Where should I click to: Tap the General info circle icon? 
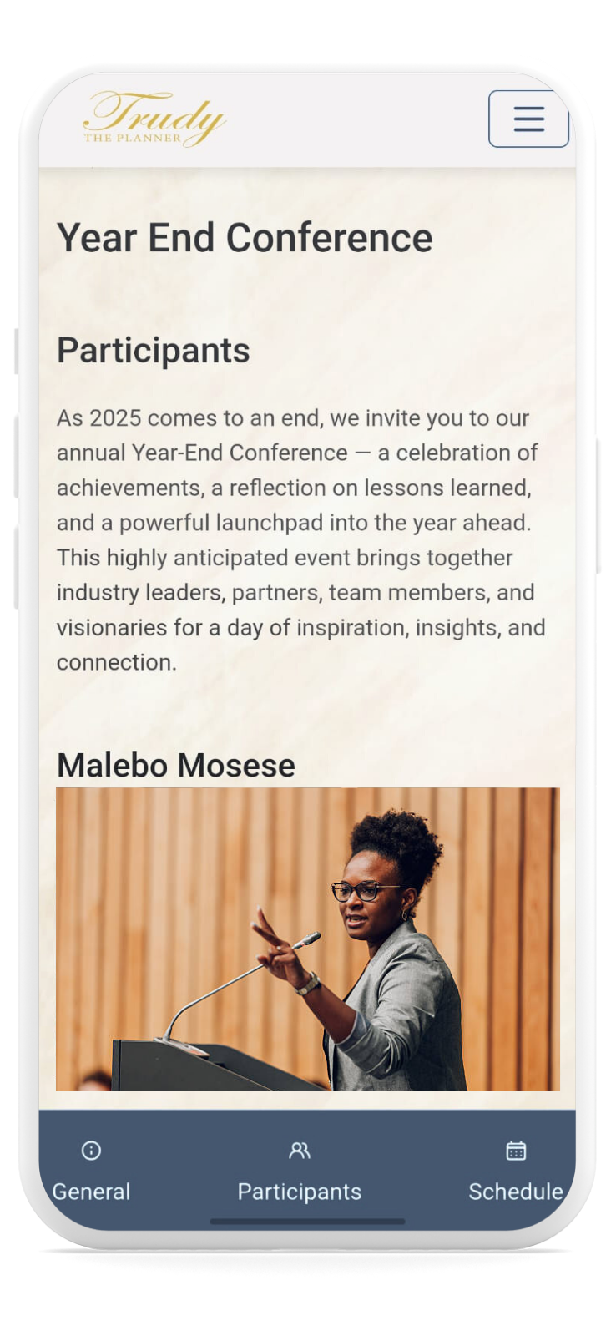point(91,1151)
